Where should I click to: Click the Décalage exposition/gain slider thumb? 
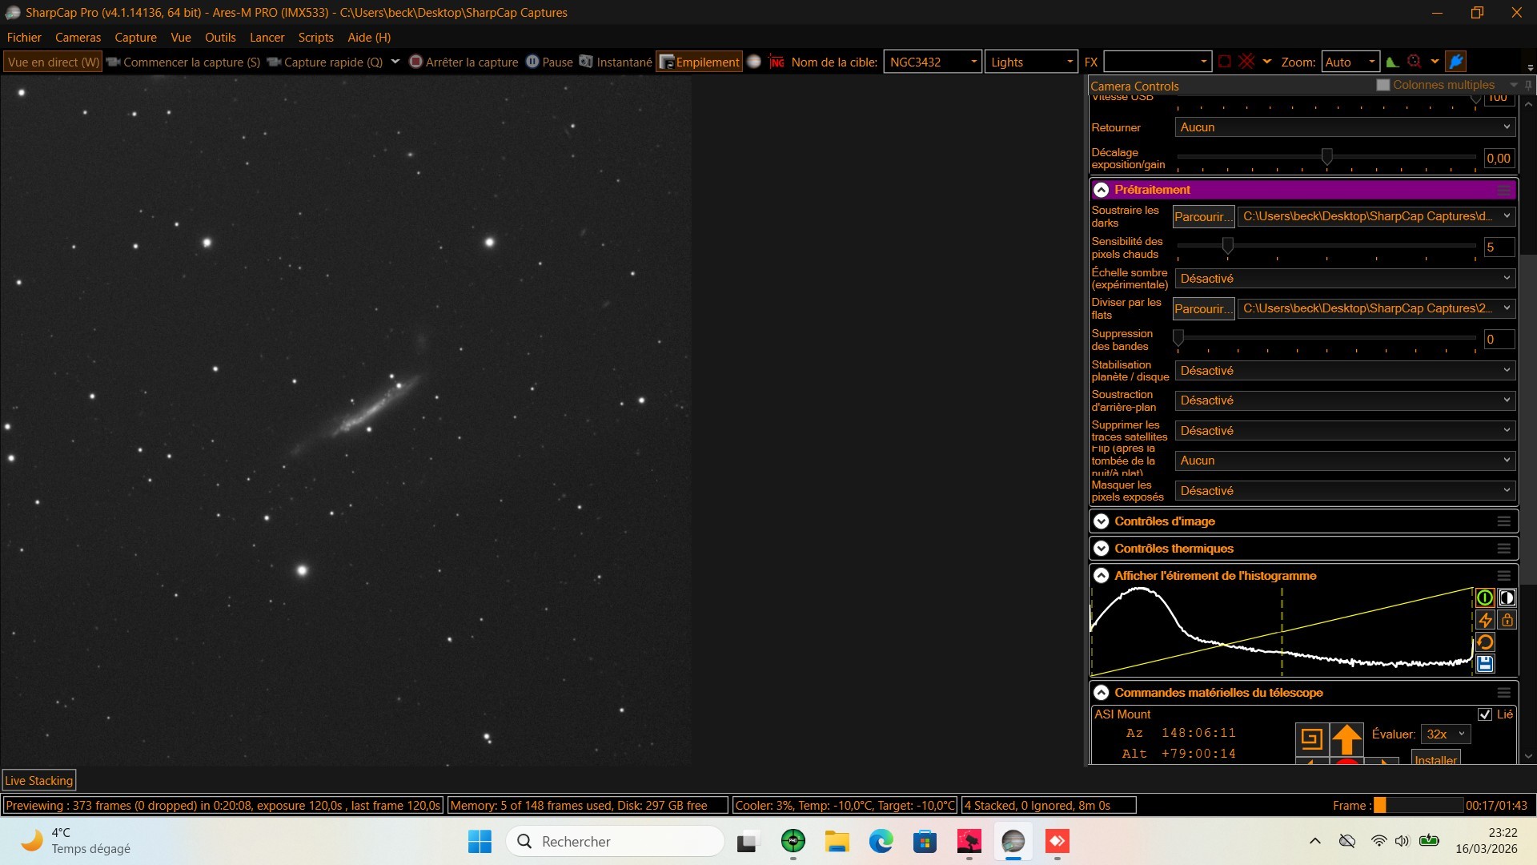(1326, 157)
